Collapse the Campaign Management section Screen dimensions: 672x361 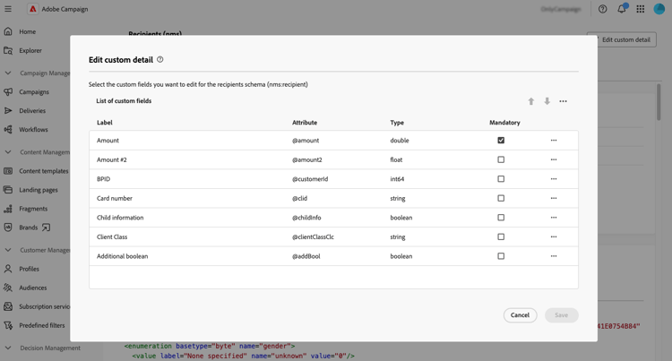tap(8, 73)
